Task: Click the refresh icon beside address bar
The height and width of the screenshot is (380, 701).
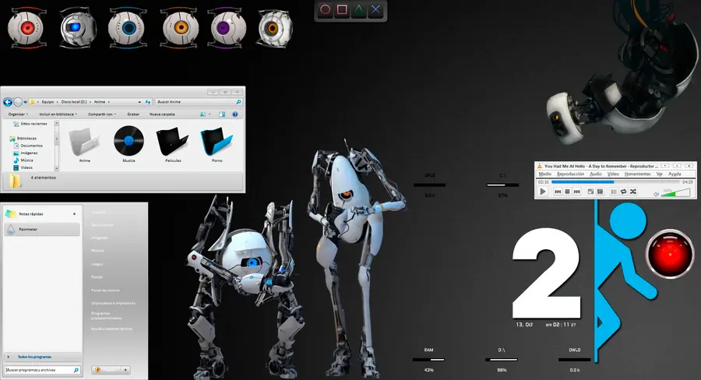Action: click(148, 102)
